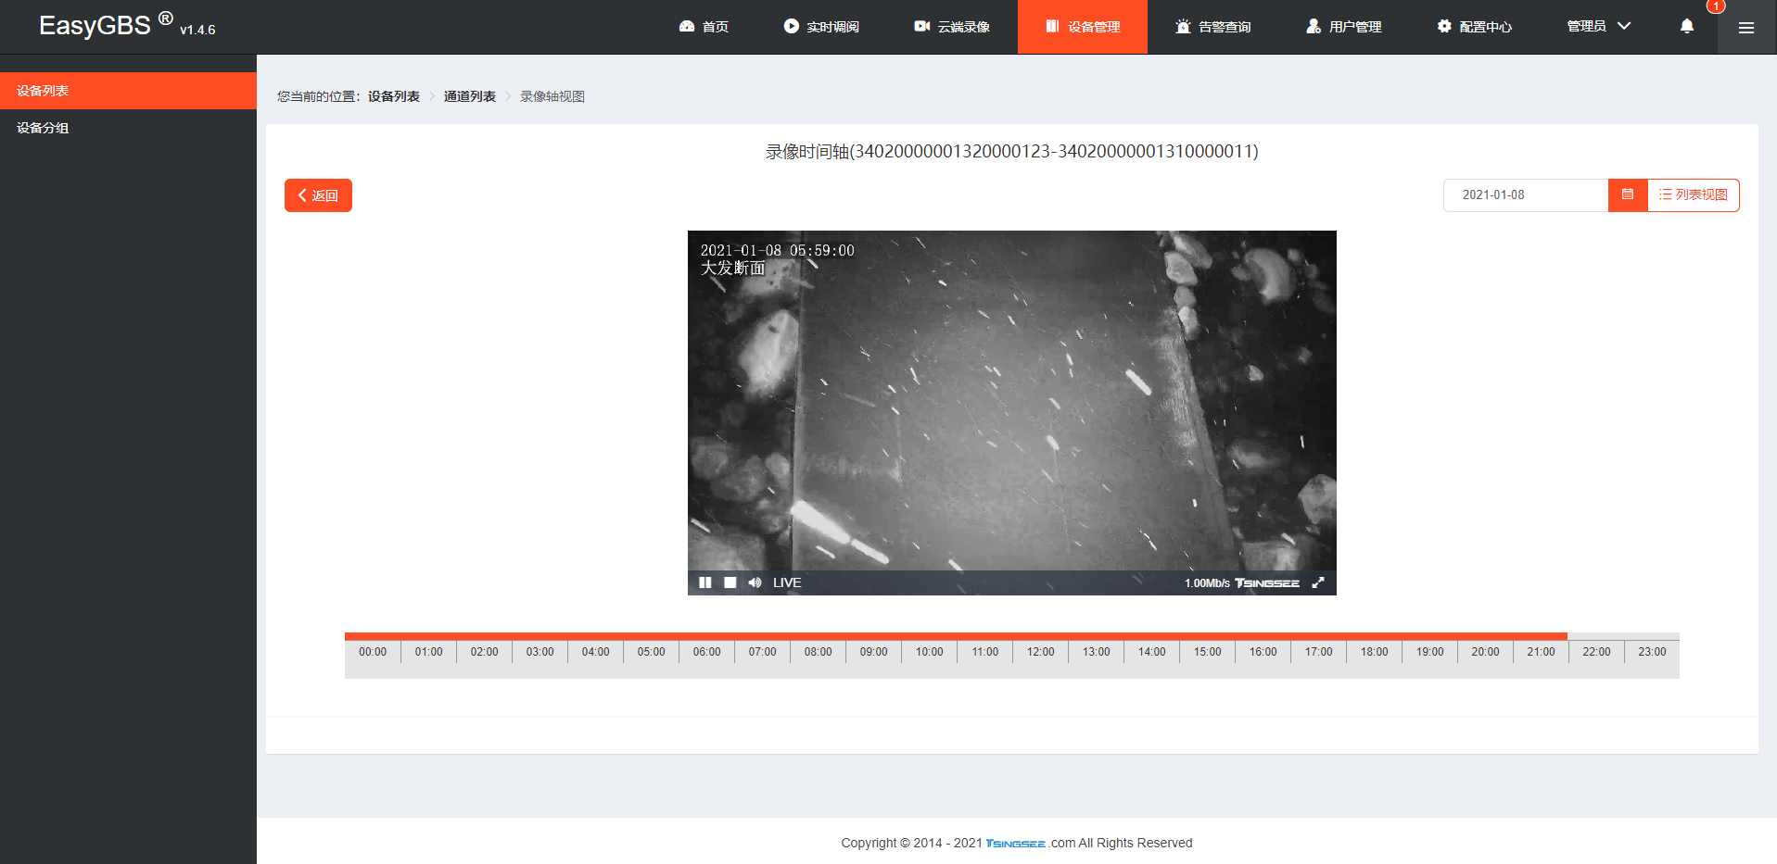Click the 08:00 mark on the timeline
Viewport: 1777px width, 864px height.
[x=818, y=651]
